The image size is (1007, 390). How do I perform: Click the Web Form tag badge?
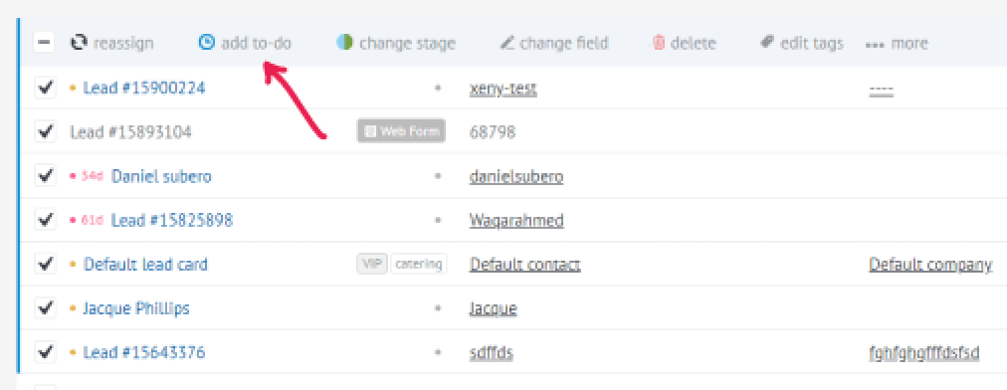401,131
